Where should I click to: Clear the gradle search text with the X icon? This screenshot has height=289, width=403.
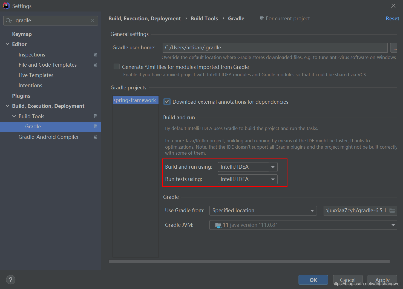point(93,21)
